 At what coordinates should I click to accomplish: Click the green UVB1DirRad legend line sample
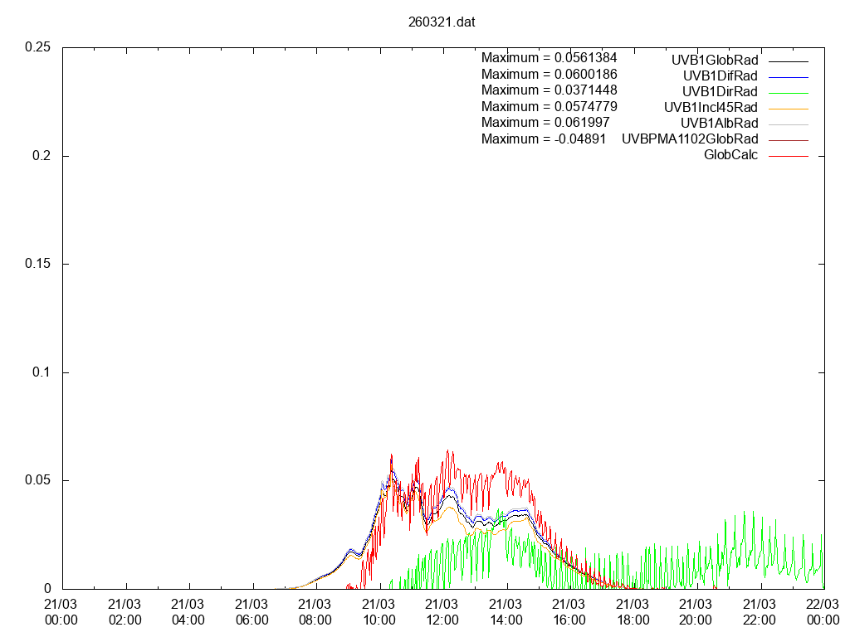[788, 92]
